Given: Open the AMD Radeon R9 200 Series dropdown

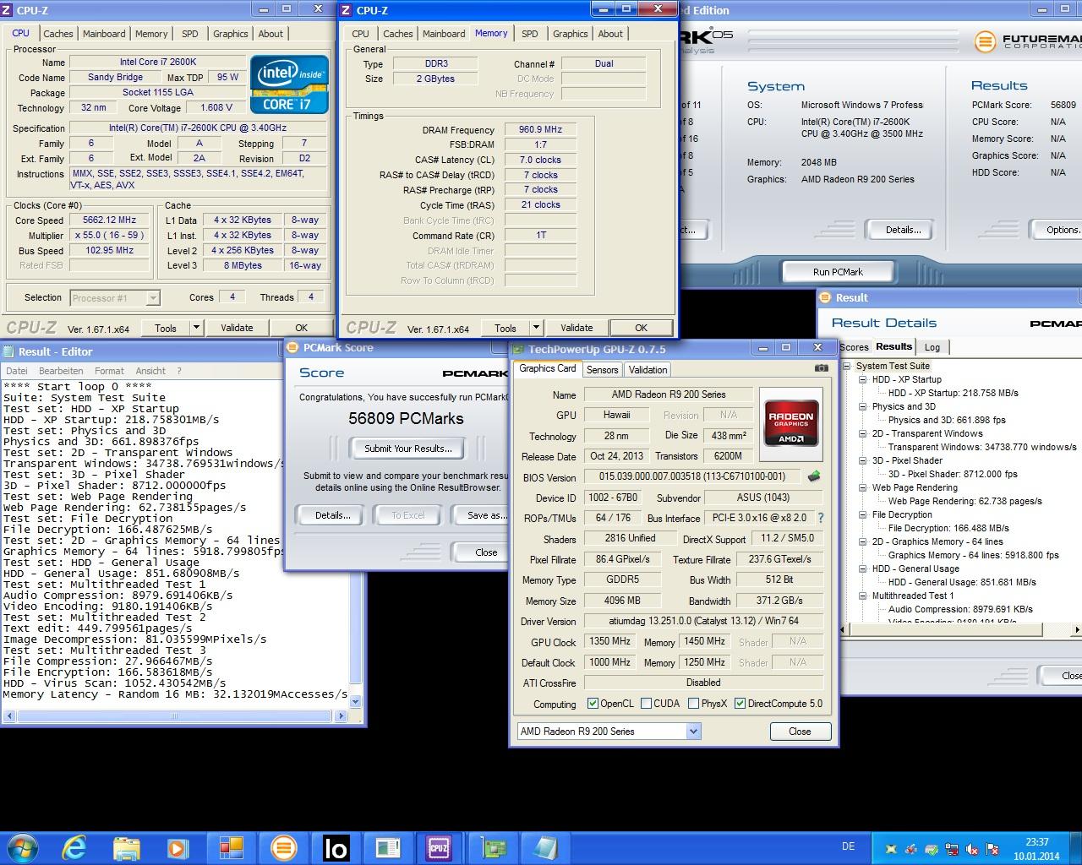Looking at the screenshot, I should click(x=693, y=732).
